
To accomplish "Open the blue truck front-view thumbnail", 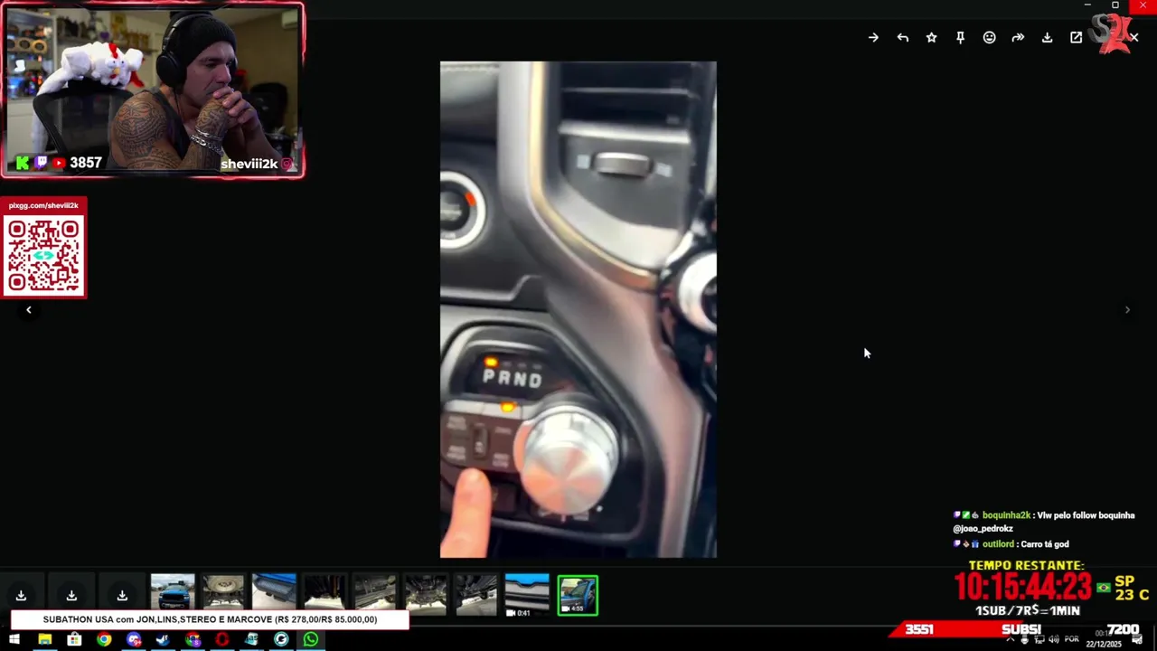I will tap(173, 595).
